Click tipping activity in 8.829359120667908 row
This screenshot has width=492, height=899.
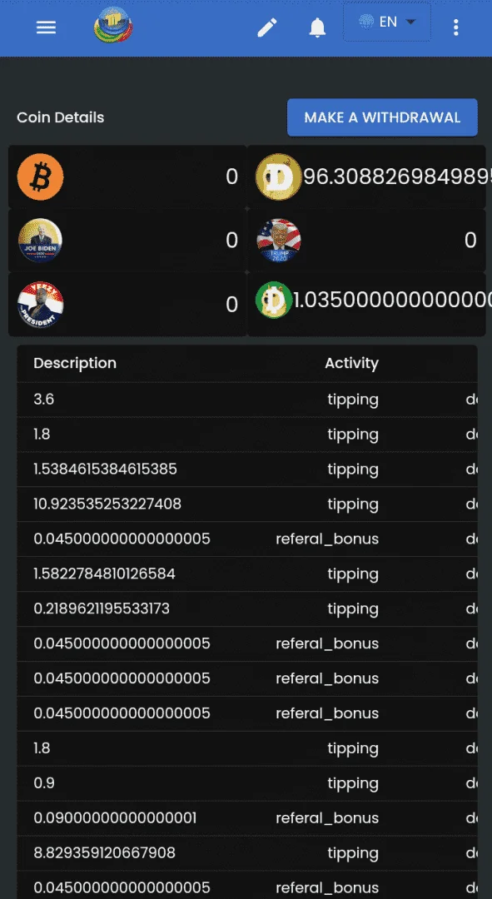(x=353, y=853)
